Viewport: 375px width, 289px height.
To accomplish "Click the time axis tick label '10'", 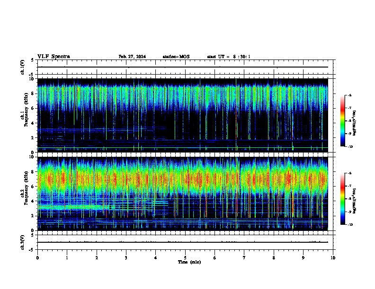I will pyautogui.click(x=333, y=258).
